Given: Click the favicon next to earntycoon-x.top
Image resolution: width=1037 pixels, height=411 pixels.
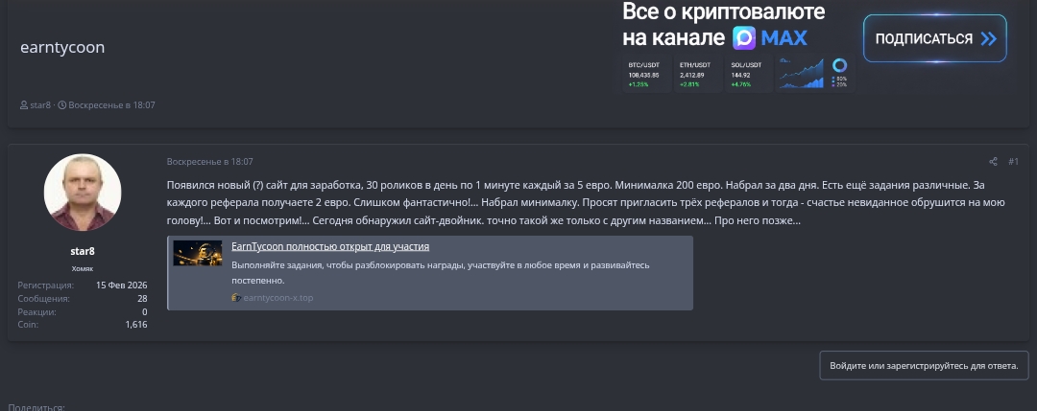Looking at the screenshot, I should [236, 298].
